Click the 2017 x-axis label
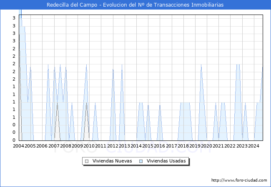This screenshot has width=271, height=187. tap(171, 146)
